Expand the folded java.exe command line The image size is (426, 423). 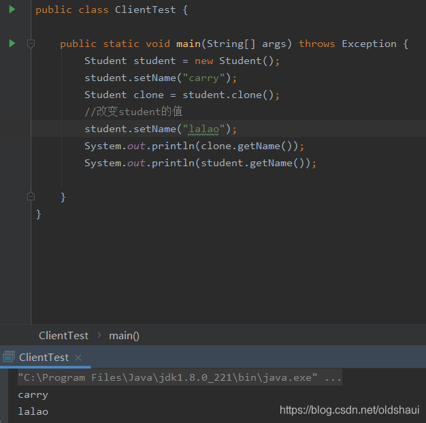180,377
